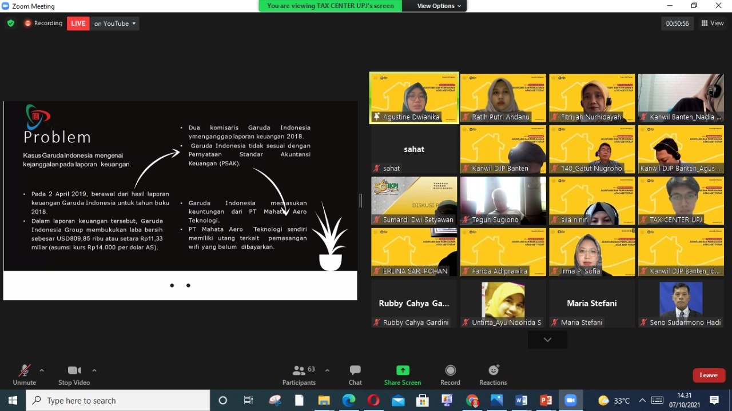The image size is (732, 411).
Task: Select Agustine Dwianika's video tile
Action: click(x=414, y=98)
